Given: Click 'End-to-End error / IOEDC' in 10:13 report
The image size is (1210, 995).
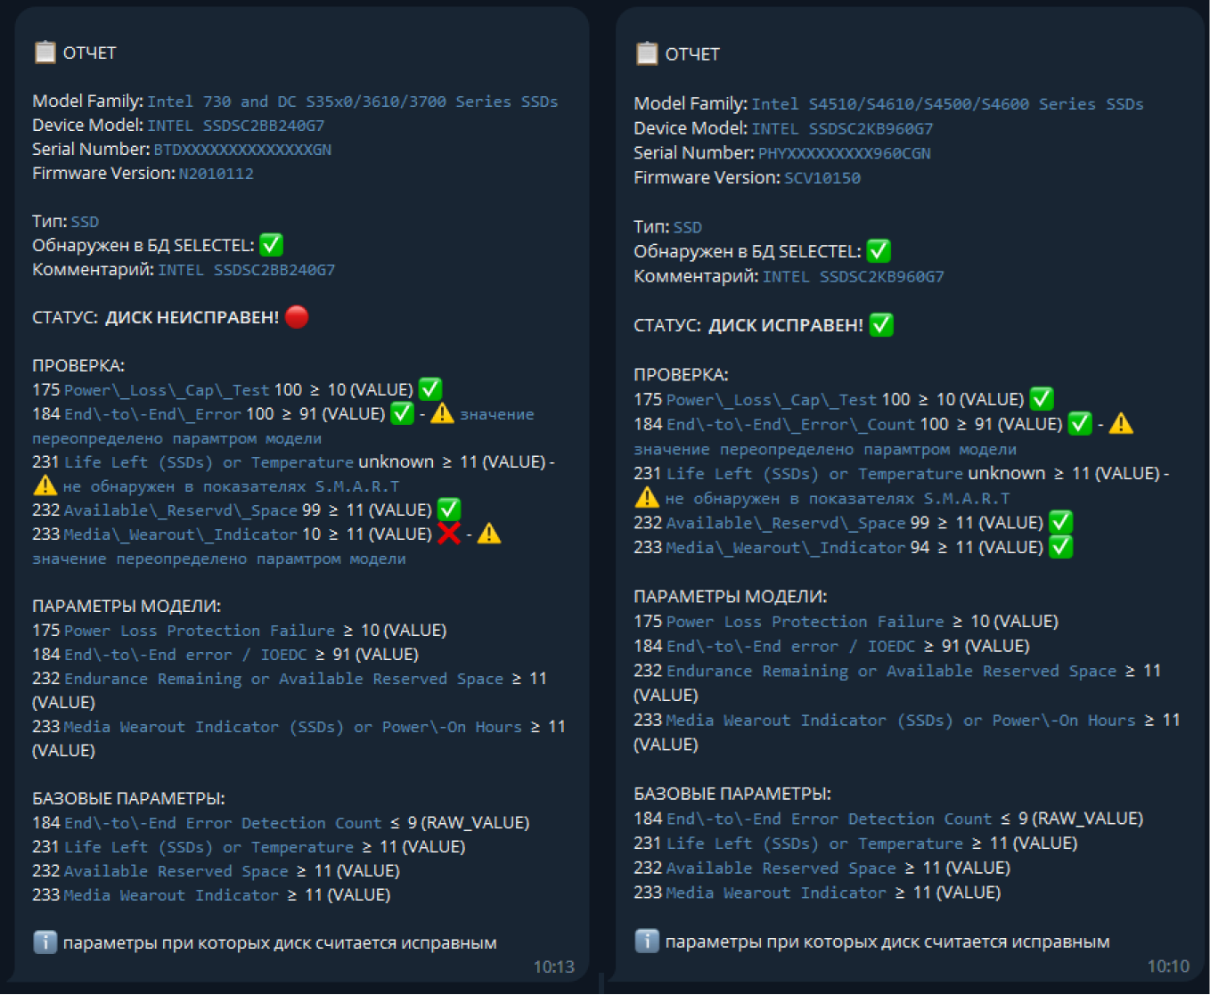Looking at the screenshot, I should click(x=185, y=655).
